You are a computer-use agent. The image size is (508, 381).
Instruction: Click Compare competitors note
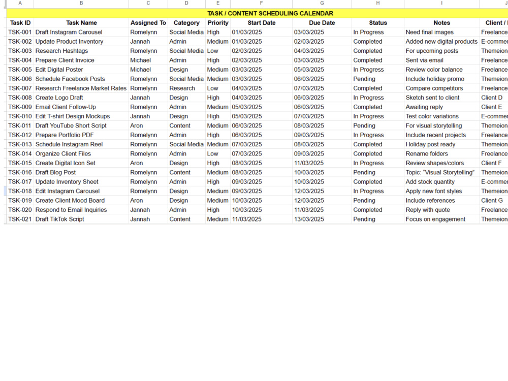coord(441,88)
